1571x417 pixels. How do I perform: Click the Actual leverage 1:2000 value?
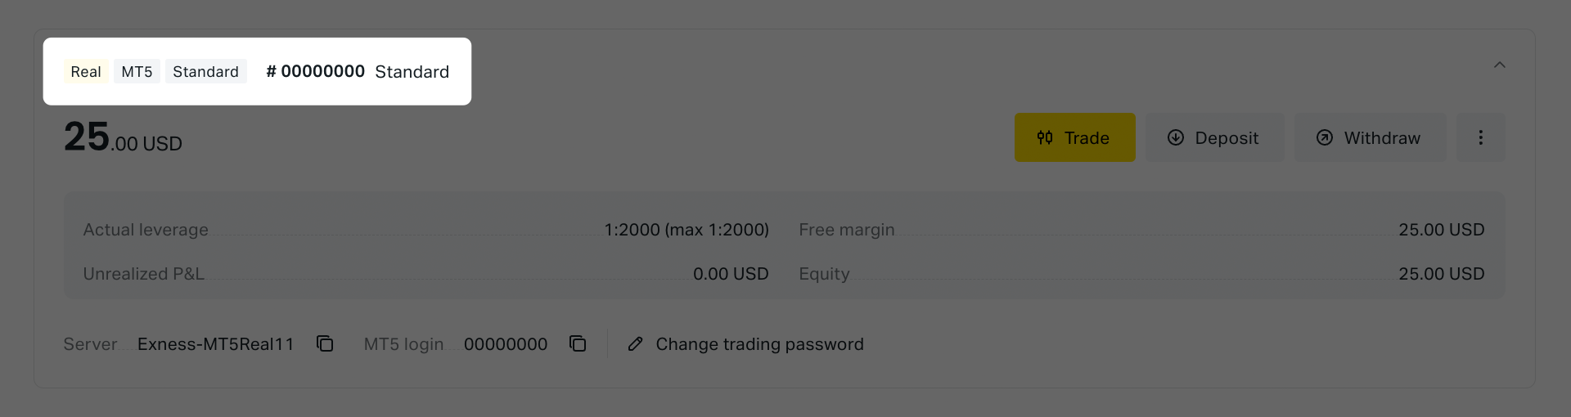[x=686, y=230]
